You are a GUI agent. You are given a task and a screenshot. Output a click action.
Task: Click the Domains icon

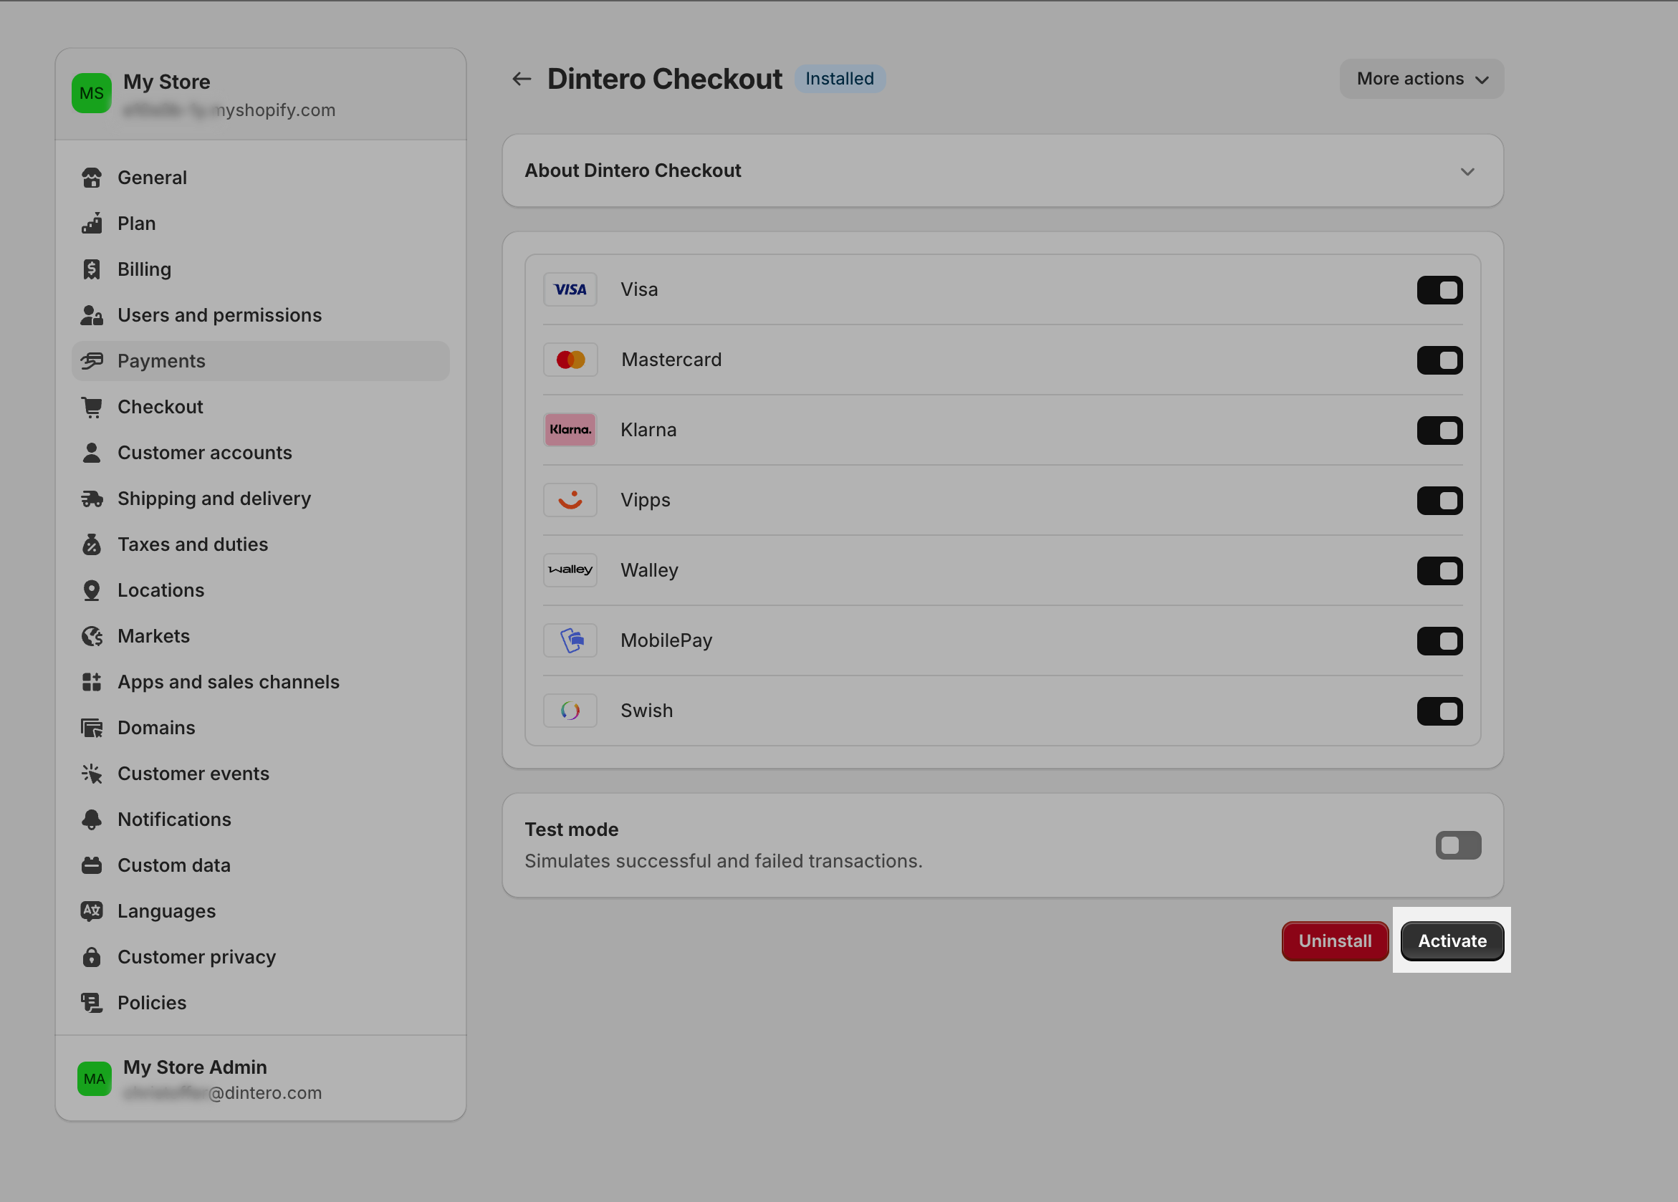(92, 728)
